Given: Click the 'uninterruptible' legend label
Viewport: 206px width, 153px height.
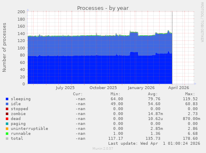Looking at the screenshot, I should 29,129.
